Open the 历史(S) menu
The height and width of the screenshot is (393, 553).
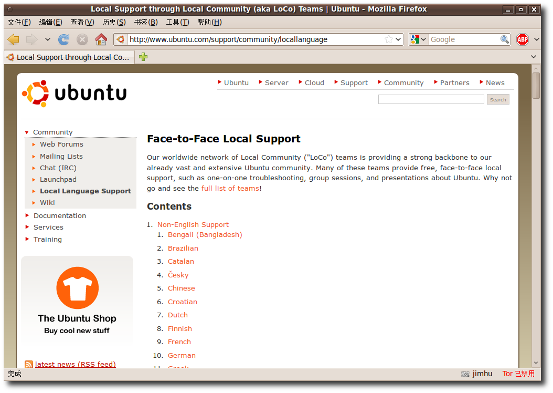pos(114,22)
